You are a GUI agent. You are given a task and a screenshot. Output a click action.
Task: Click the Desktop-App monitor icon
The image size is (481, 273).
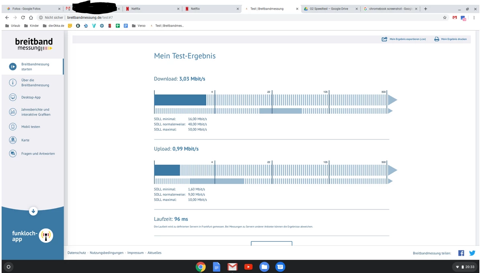pyautogui.click(x=12, y=97)
